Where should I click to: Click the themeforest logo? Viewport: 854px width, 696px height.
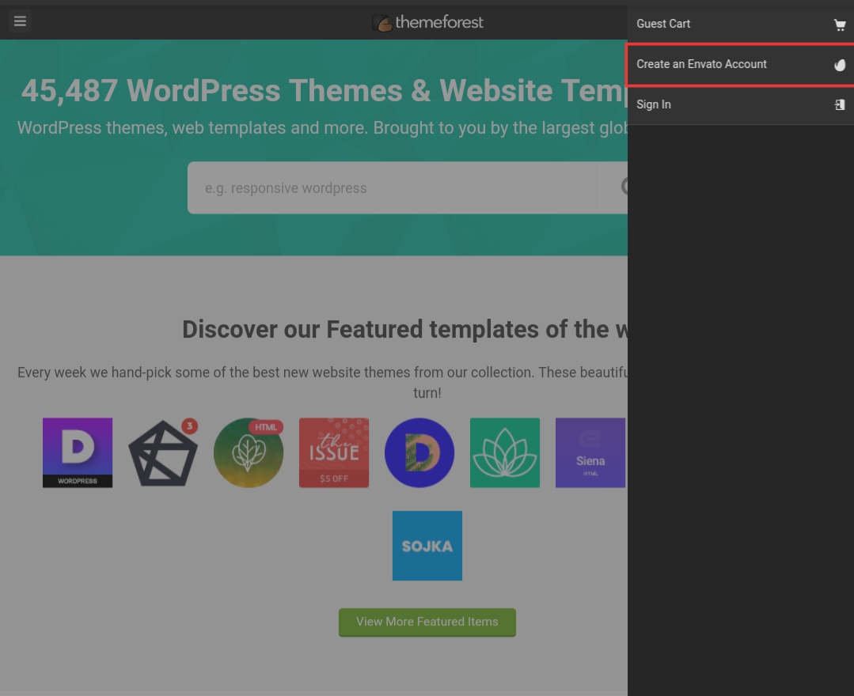point(427,22)
